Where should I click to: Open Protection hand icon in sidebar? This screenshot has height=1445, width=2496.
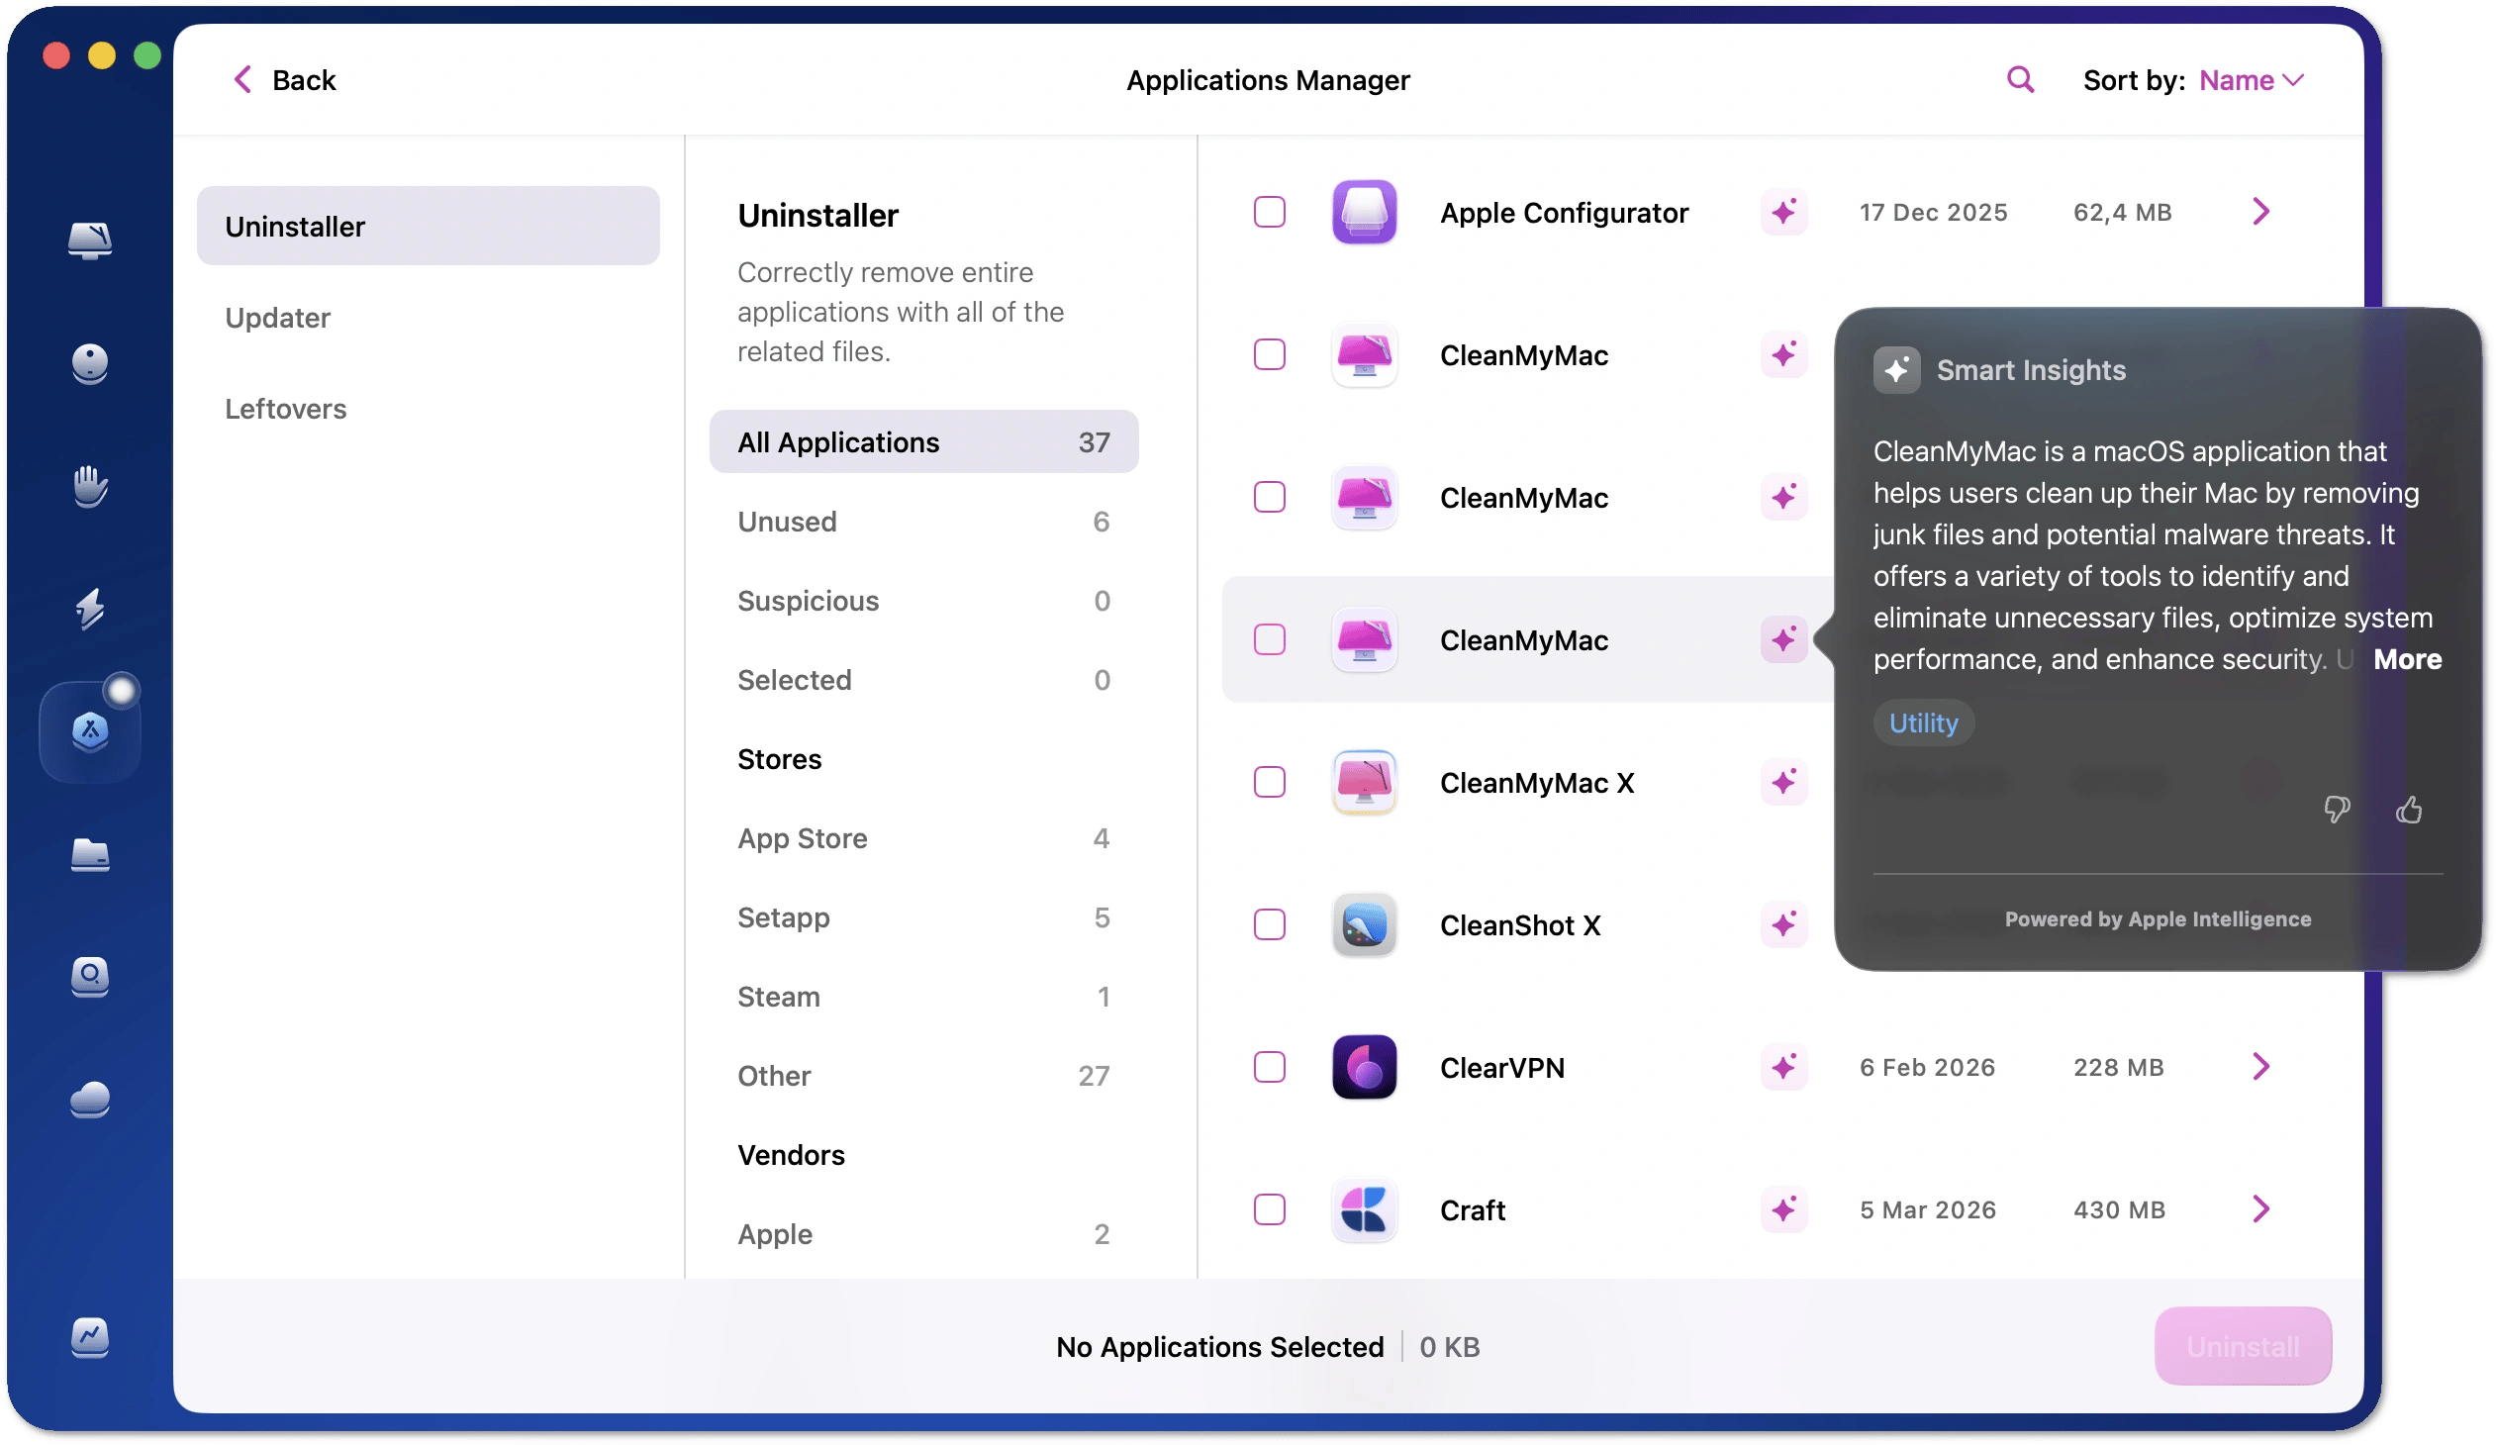[90, 485]
